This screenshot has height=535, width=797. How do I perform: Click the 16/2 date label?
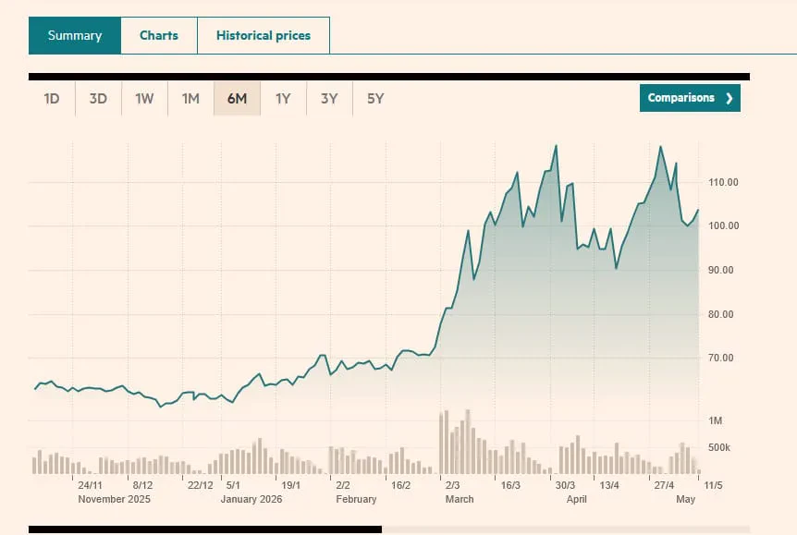[x=400, y=485]
